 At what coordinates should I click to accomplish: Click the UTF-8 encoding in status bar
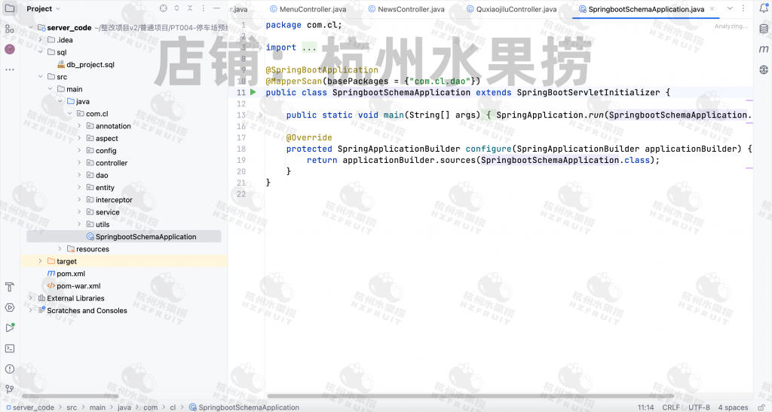pos(699,407)
